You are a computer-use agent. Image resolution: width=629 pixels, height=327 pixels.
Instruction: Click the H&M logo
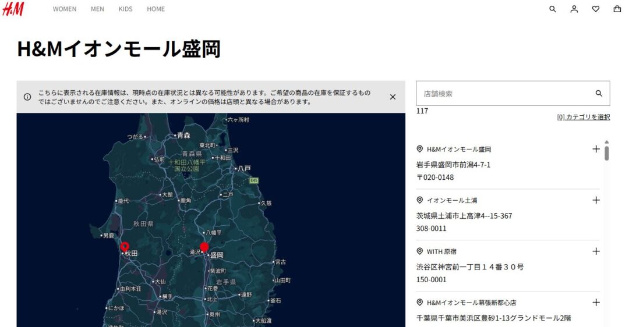(x=13, y=9)
